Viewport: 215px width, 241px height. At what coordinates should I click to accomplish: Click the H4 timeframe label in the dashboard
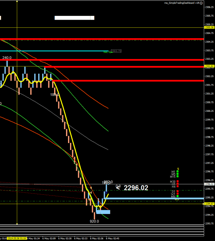[x=174, y=187]
